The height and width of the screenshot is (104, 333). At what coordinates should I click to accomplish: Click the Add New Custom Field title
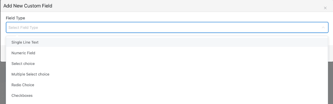(28, 6)
